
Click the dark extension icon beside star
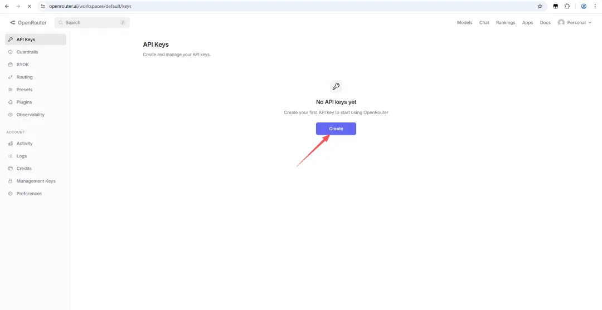[x=555, y=6]
